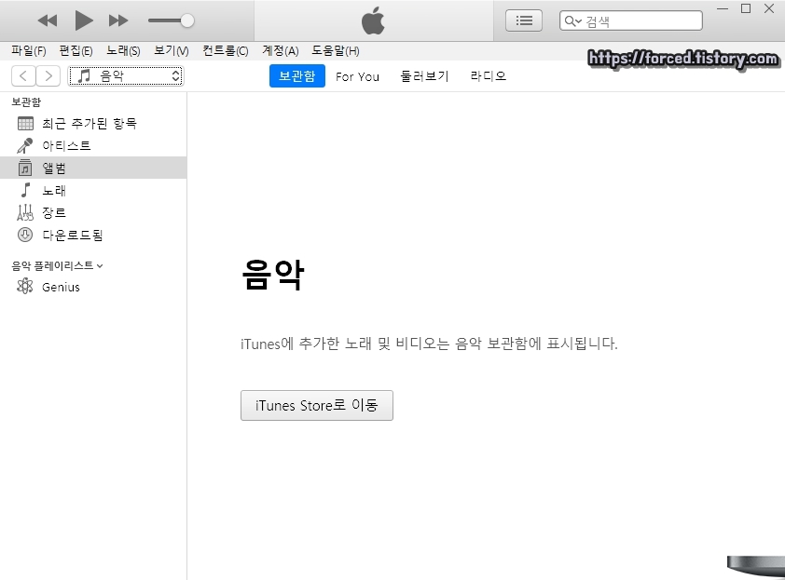The height and width of the screenshot is (580, 785).
Task: Adjust the volume slider knob
Action: pyautogui.click(x=187, y=20)
